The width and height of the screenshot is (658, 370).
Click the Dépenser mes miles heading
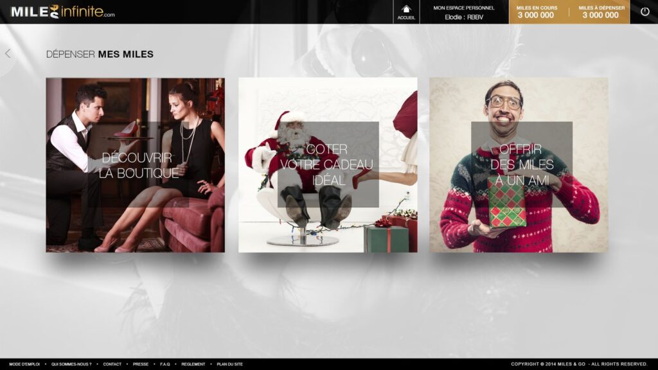[100, 55]
